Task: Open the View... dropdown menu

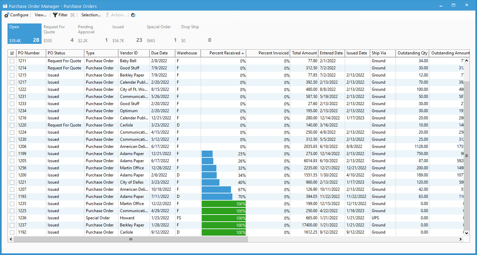Action: tap(41, 15)
